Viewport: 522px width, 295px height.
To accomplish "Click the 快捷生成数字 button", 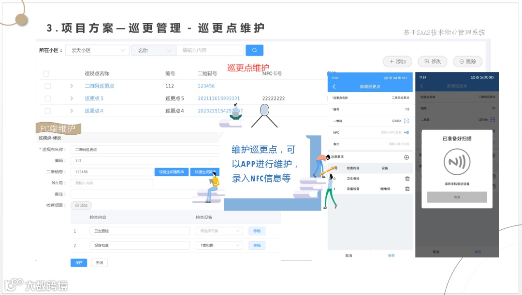I will pyautogui.click(x=205, y=172).
